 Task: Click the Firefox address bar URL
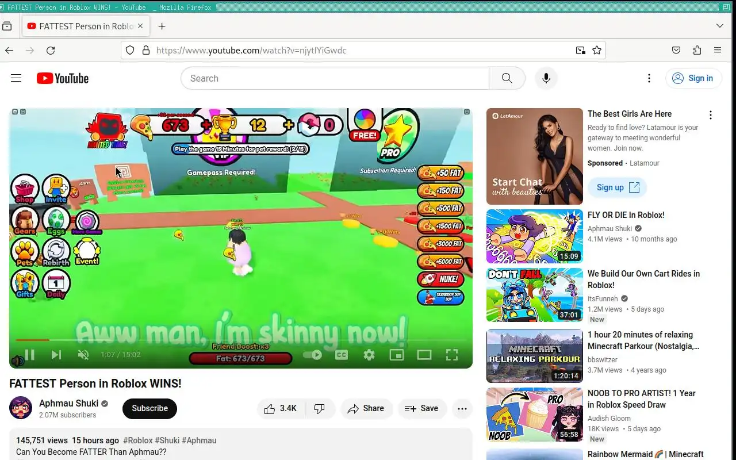(x=251, y=51)
